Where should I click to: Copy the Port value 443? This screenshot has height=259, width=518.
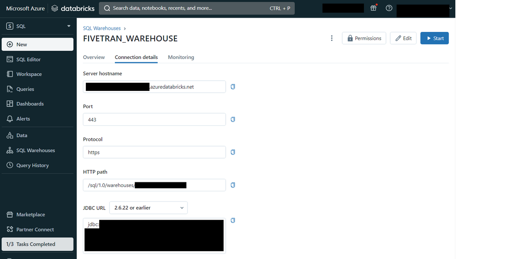pyautogui.click(x=233, y=119)
